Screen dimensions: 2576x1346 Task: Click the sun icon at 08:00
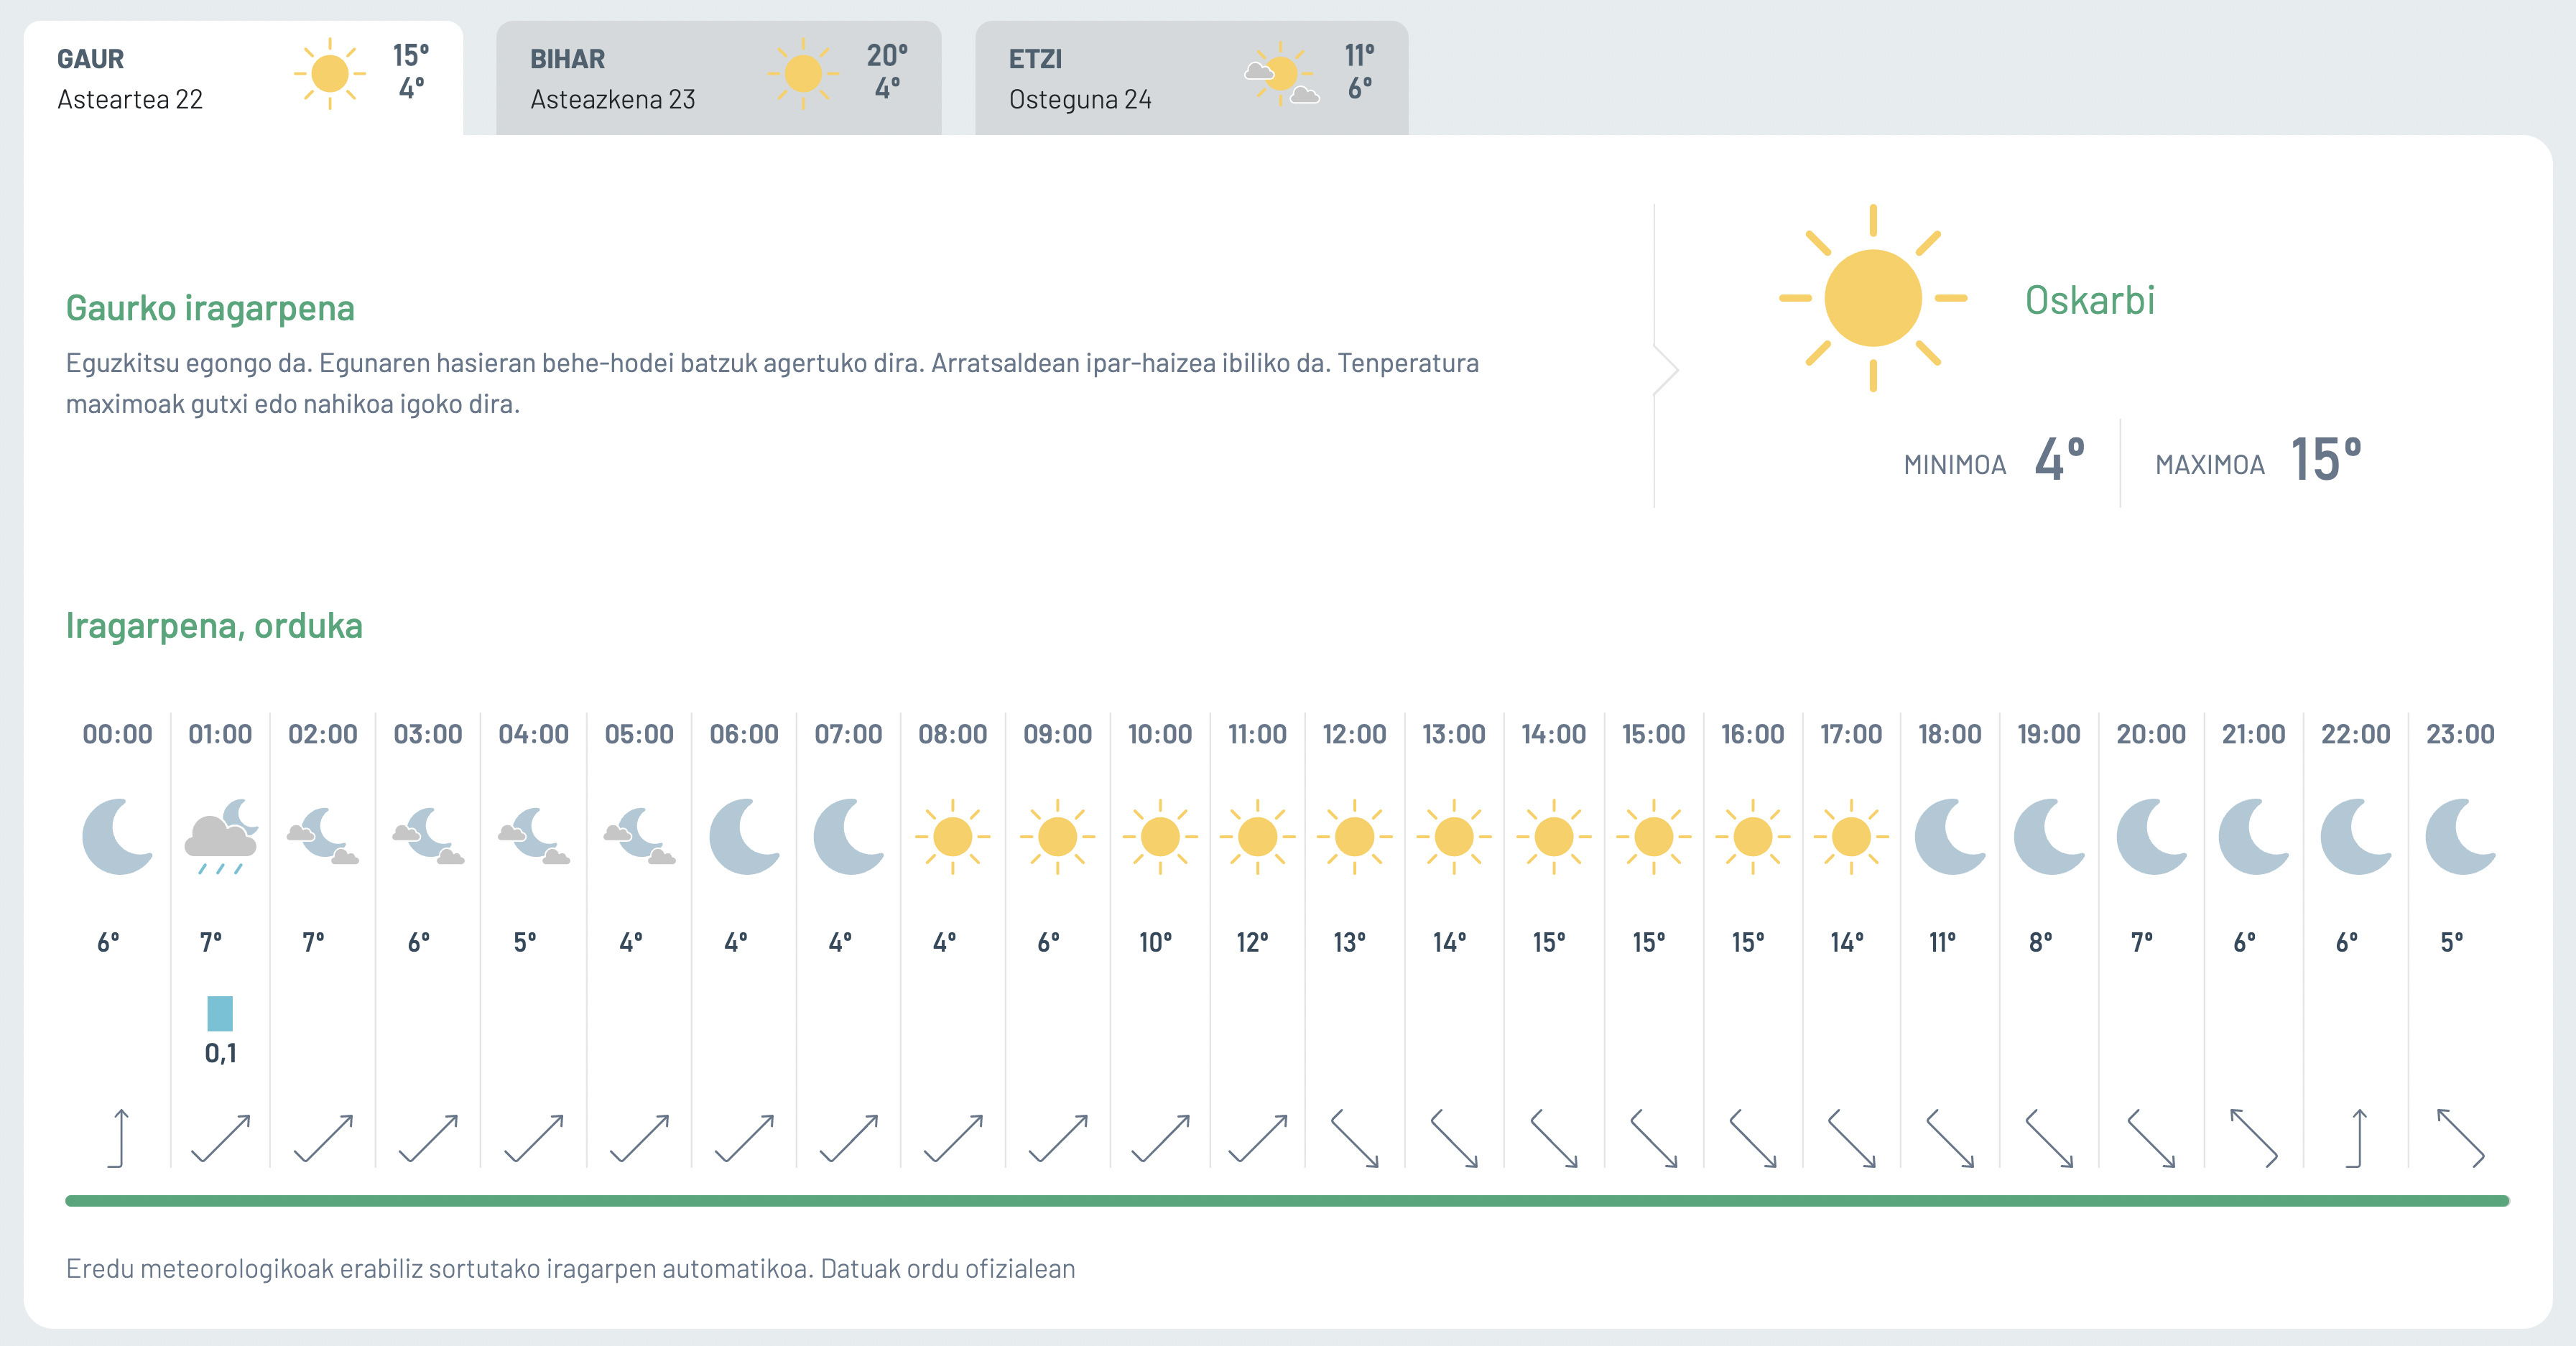(953, 837)
